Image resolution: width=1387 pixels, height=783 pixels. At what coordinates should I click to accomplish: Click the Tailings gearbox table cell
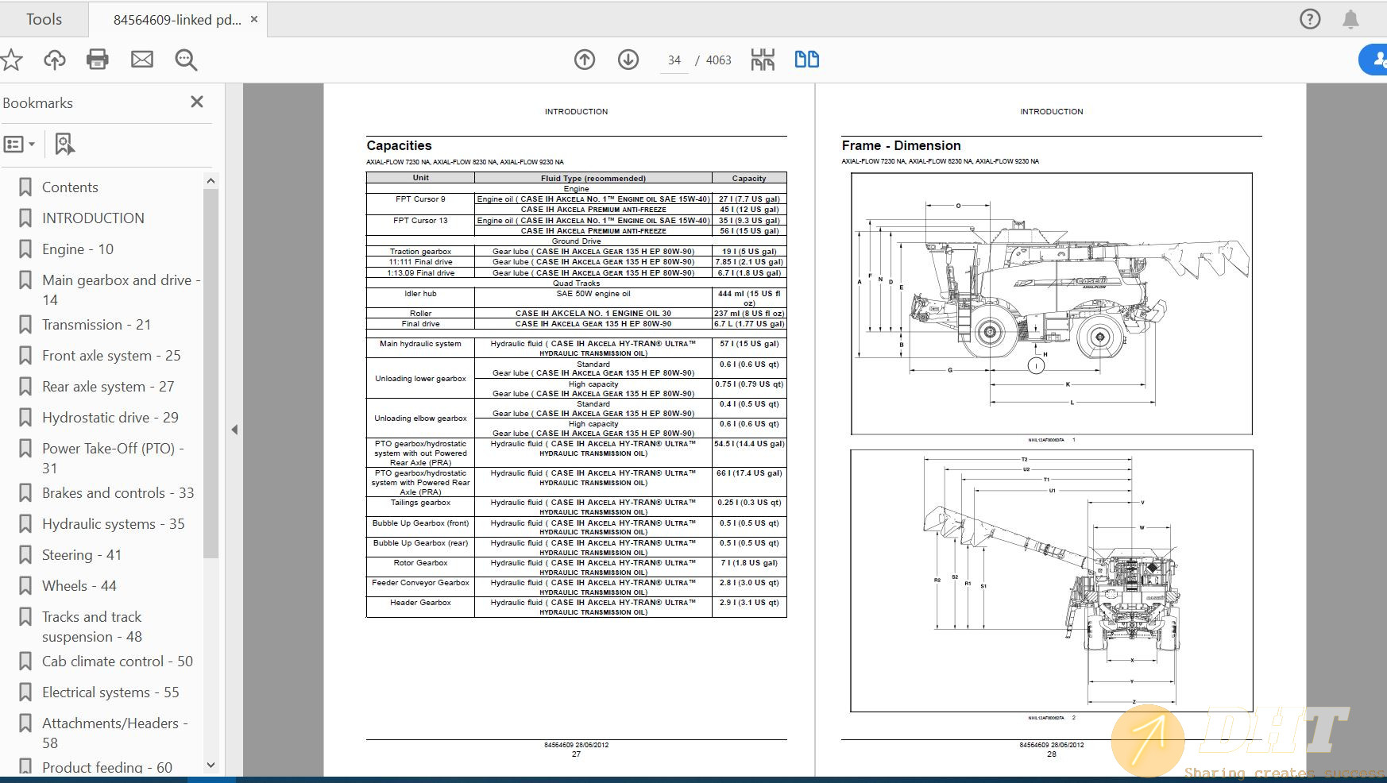point(420,507)
